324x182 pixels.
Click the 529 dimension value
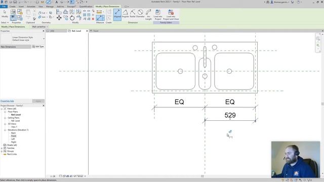coord(230,115)
